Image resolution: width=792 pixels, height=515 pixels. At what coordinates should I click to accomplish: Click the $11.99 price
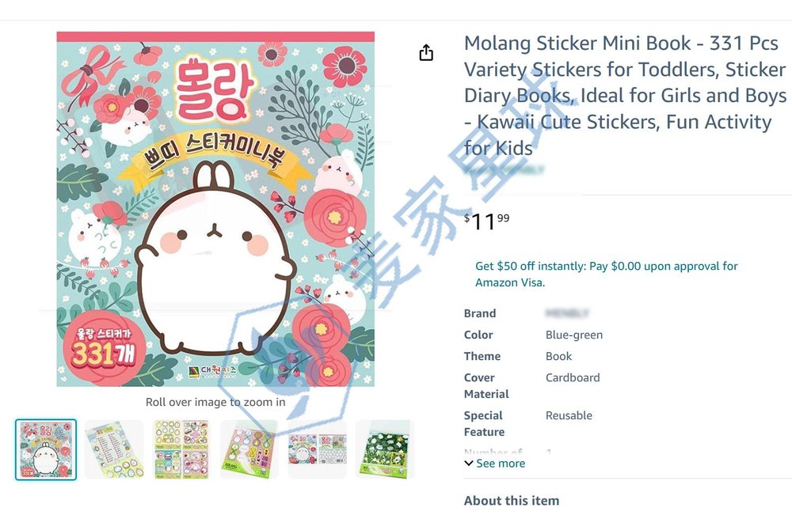(487, 221)
